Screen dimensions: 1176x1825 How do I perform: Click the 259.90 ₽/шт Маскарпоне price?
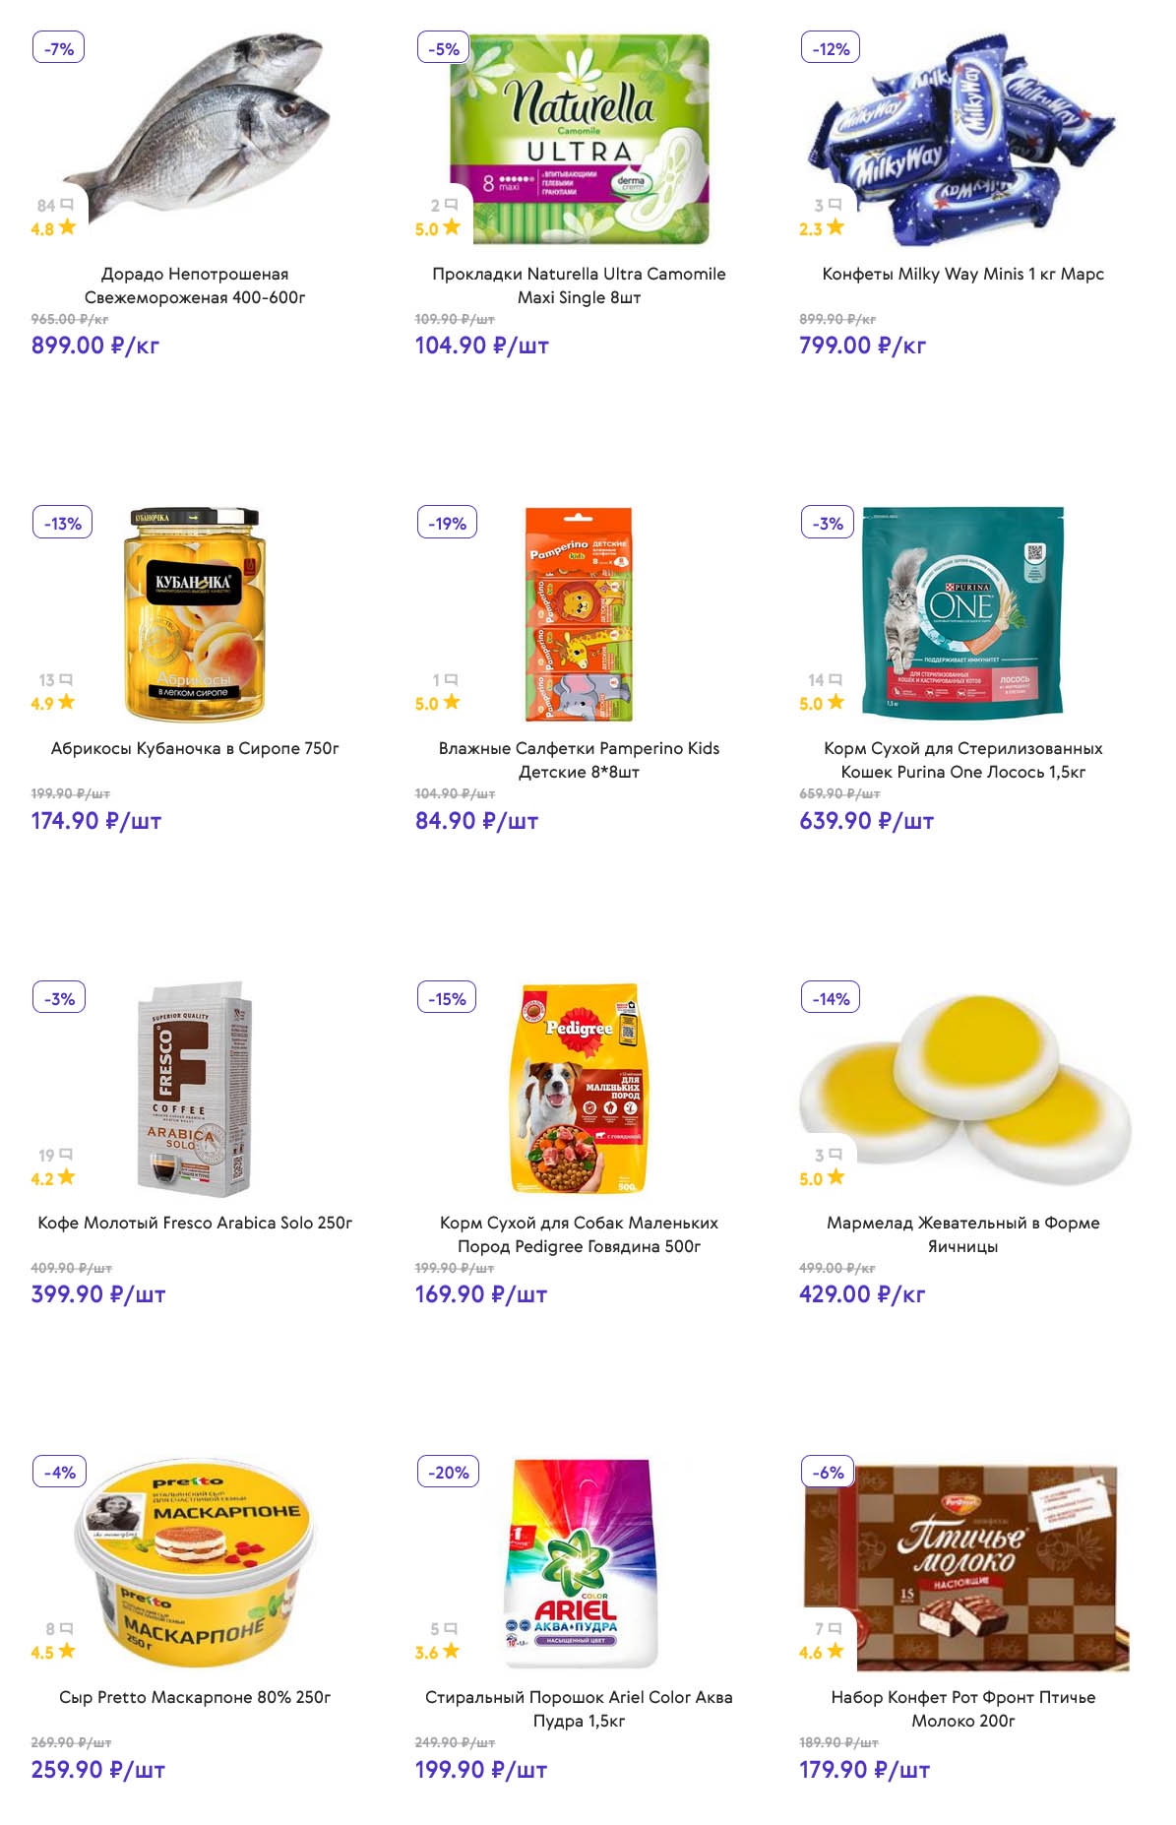[x=97, y=1770]
